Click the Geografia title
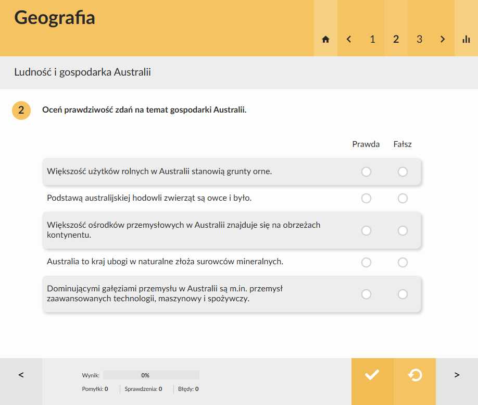Viewport: 478px width, 405px height. coord(55,18)
